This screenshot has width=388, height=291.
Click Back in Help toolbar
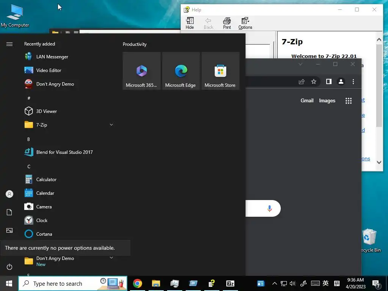tap(208, 23)
